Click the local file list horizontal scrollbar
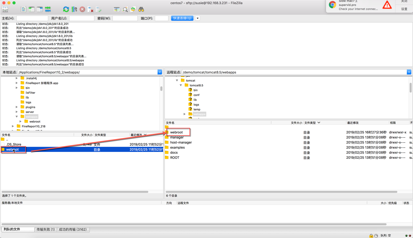Image resolution: width=413 pixels, height=238 pixels. pos(75,192)
